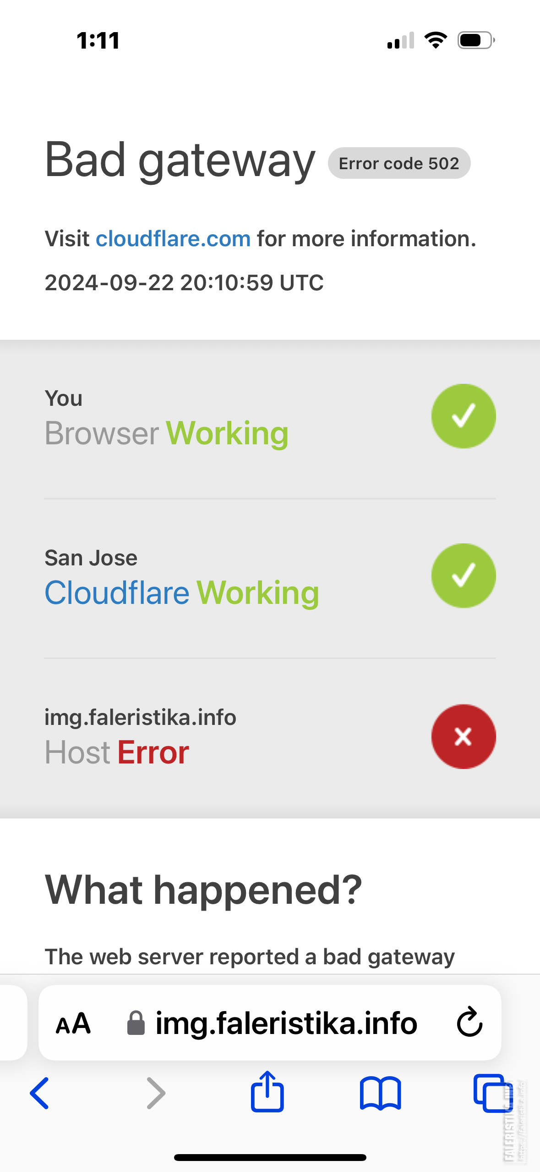The height and width of the screenshot is (1172, 540).
Task: Follow the cloudflare.com link
Action: [x=173, y=238]
